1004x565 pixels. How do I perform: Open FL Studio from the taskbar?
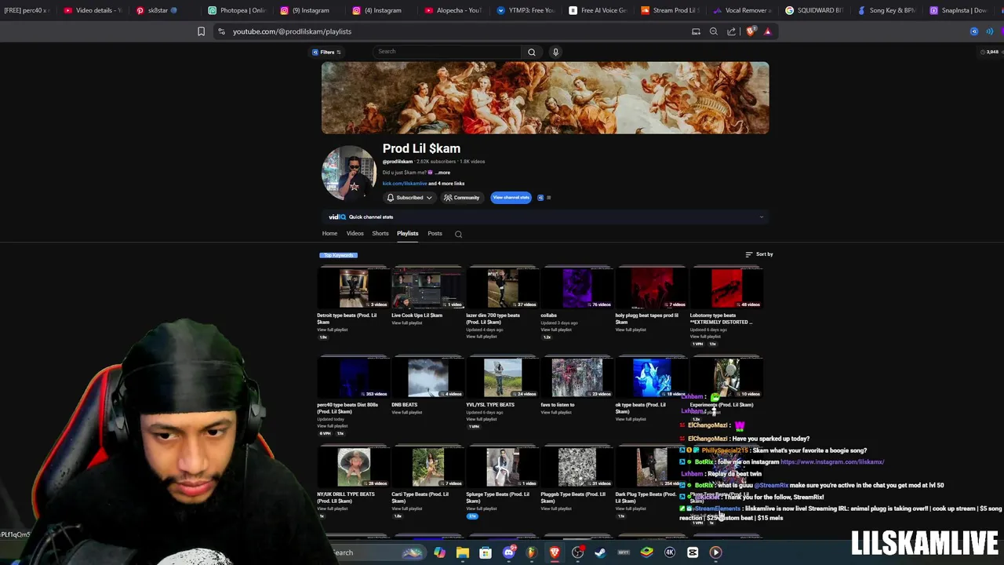tap(532, 552)
